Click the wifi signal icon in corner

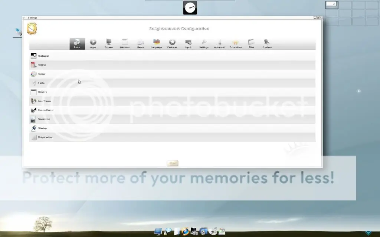click(368, 233)
